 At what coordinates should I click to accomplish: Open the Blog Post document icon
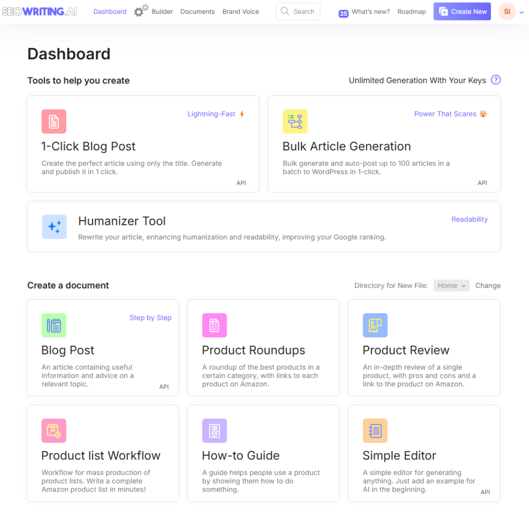click(x=54, y=325)
